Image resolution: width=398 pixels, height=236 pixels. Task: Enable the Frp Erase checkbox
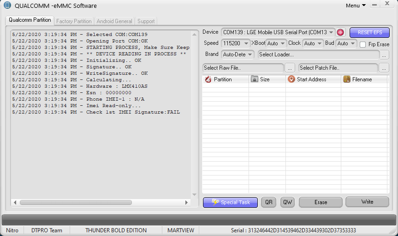(362, 44)
